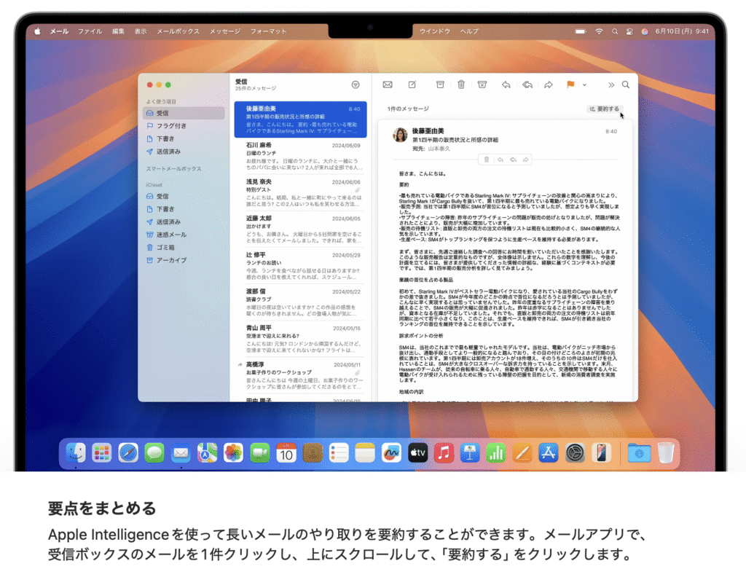Open the メールボックス menu
This screenshot has width=746, height=577.
click(178, 31)
